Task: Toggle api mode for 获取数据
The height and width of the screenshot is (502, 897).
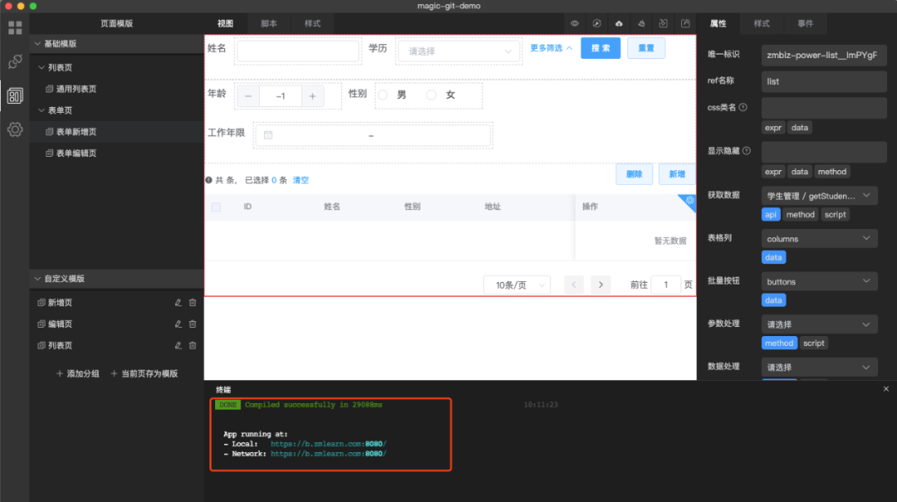Action: pyautogui.click(x=771, y=214)
